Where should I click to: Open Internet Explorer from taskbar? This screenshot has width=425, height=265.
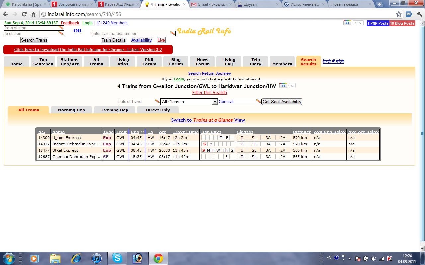[x=76, y=258]
